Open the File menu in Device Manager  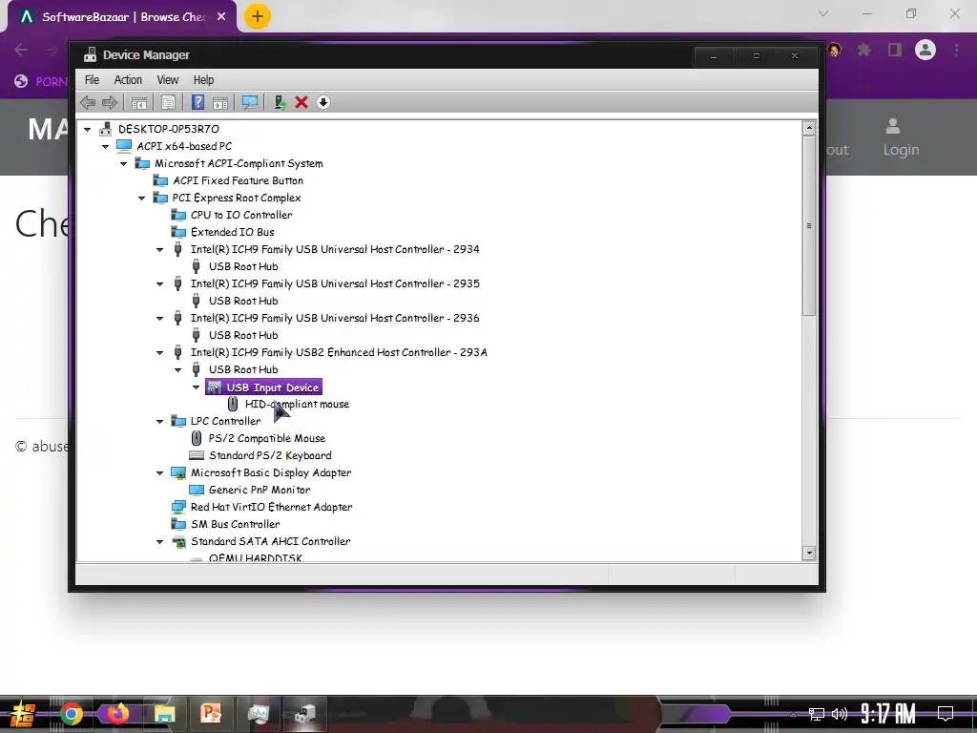[92, 80]
